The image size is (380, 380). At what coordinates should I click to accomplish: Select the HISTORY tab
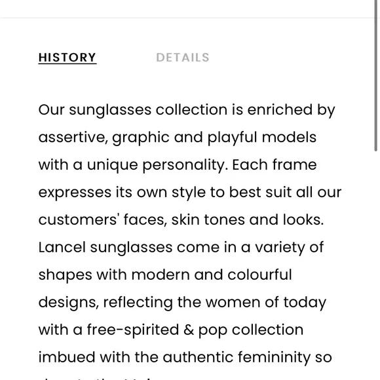(x=67, y=58)
